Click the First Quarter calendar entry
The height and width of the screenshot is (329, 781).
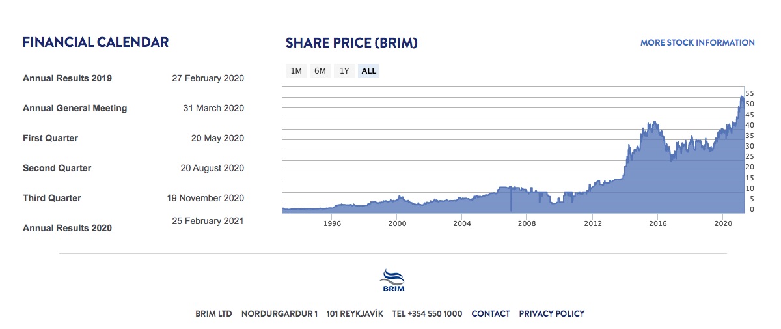coord(50,139)
